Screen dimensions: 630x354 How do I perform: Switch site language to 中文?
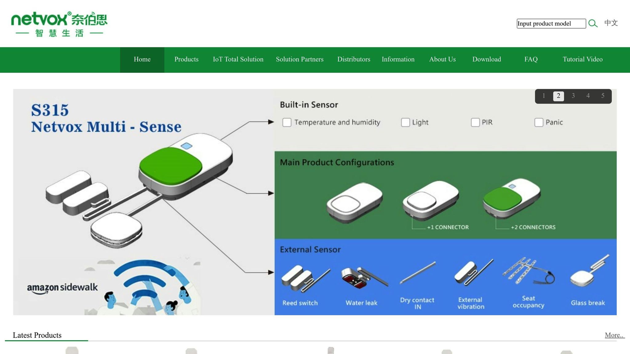pyautogui.click(x=611, y=23)
